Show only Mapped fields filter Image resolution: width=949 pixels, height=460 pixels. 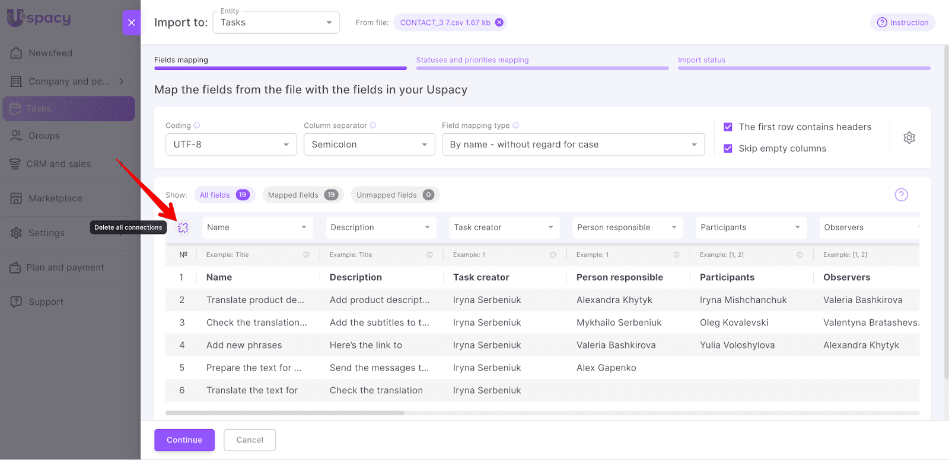pos(302,195)
